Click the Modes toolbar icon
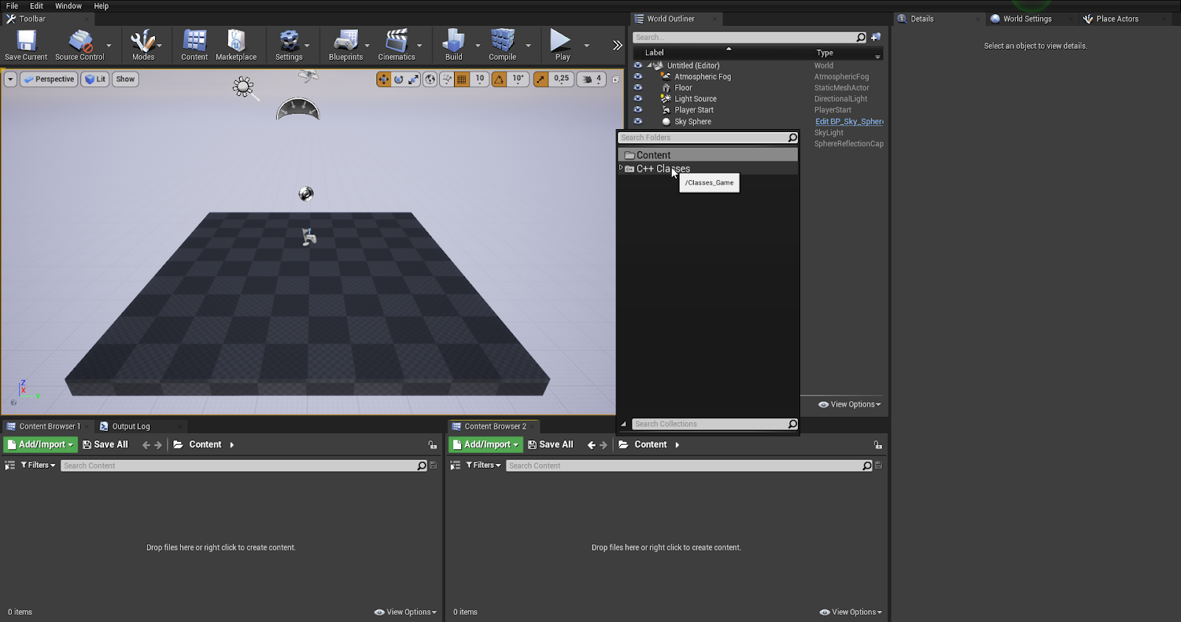The height and width of the screenshot is (622, 1181). pos(143,45)
